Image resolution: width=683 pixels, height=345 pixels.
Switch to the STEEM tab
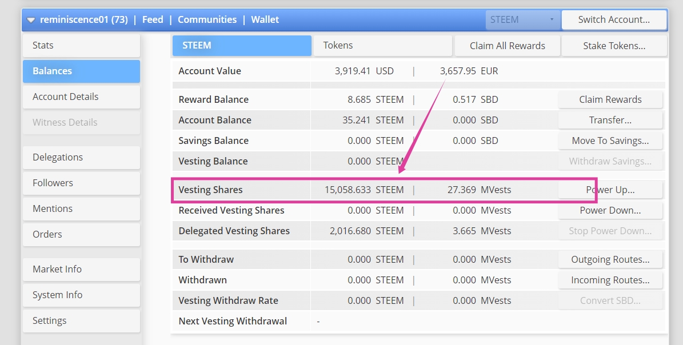[242, 46]
